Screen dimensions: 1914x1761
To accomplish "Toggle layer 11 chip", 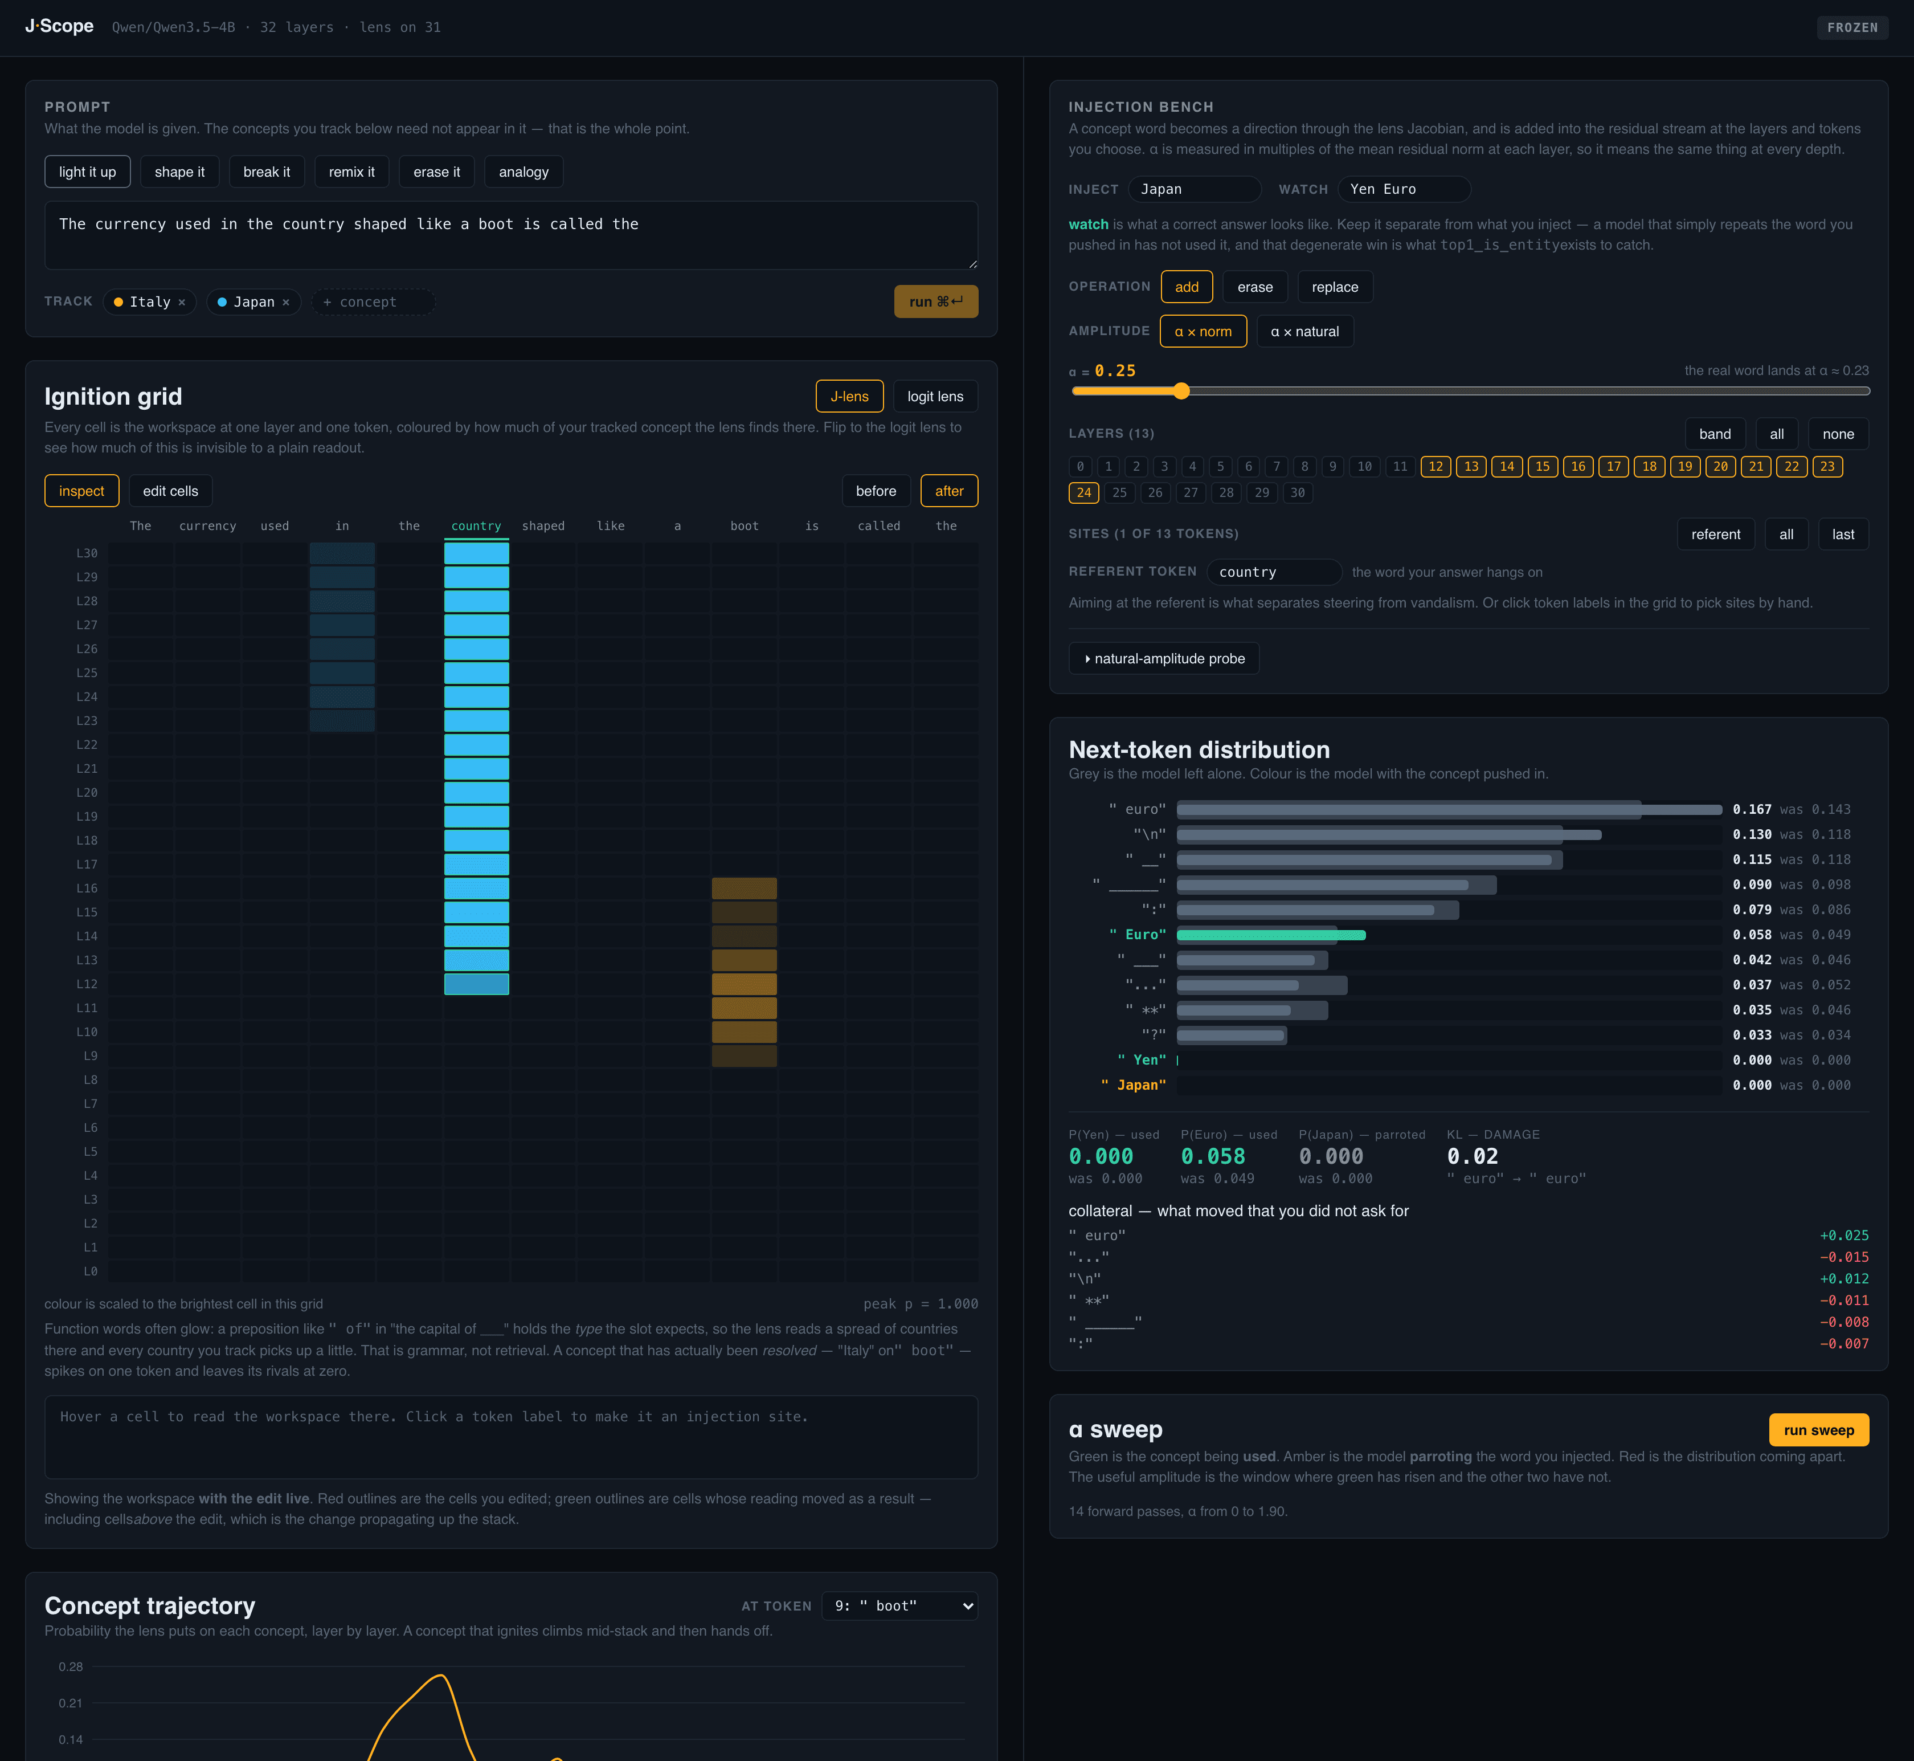I will click(x=1400, y=467).
